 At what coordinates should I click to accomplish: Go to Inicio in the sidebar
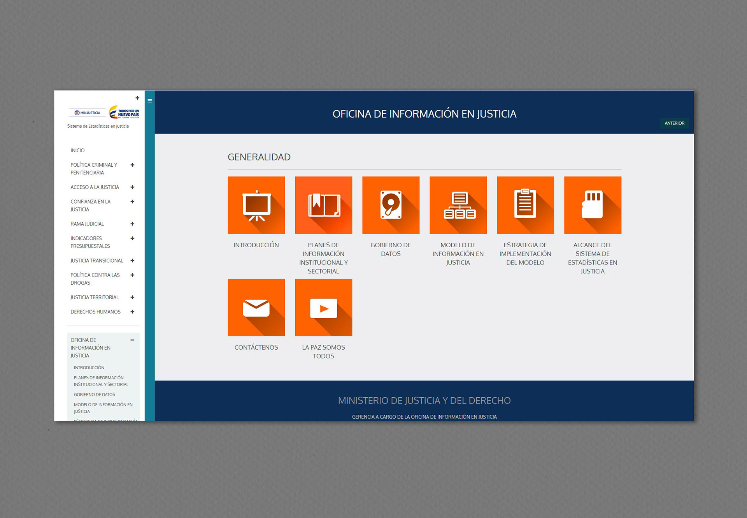point(77,150)
